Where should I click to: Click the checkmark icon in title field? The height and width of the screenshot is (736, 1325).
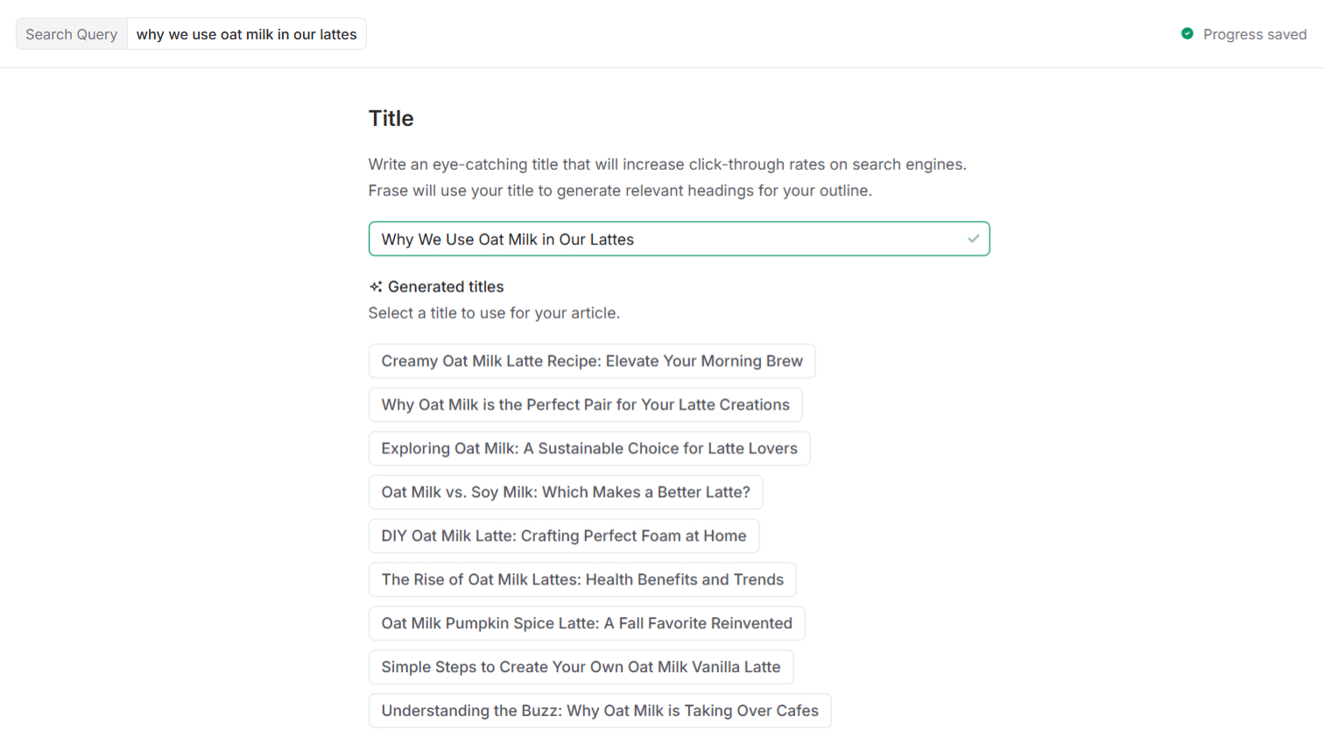click(973, 239)
